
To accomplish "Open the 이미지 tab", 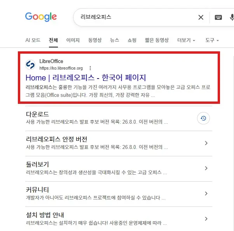I will [73, 40].
